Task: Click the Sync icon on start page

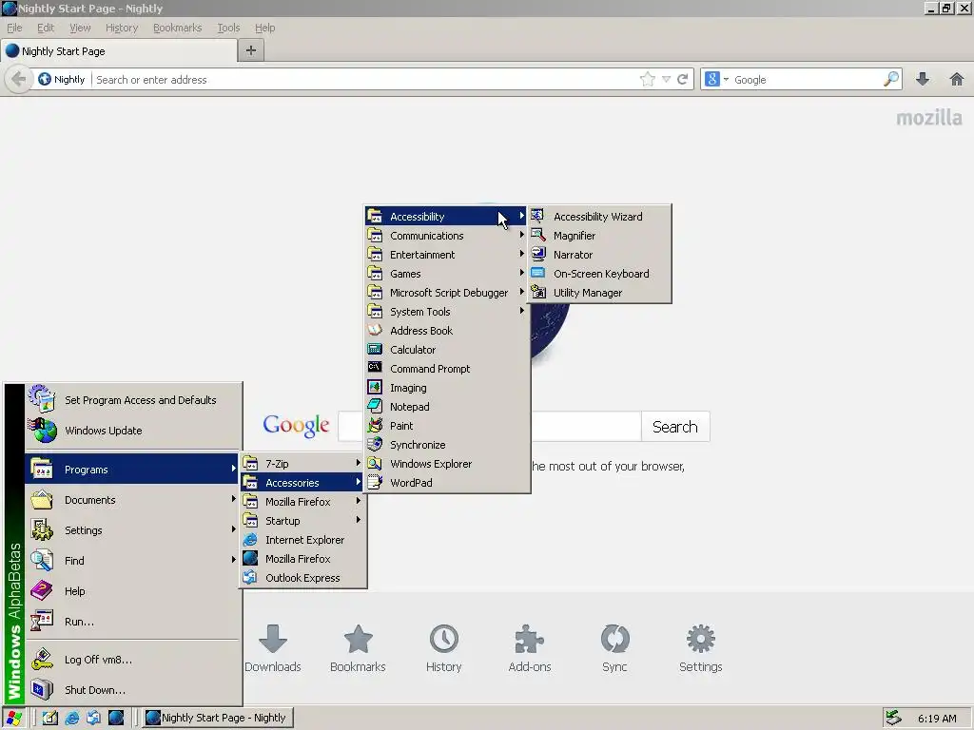Action: 615,639
